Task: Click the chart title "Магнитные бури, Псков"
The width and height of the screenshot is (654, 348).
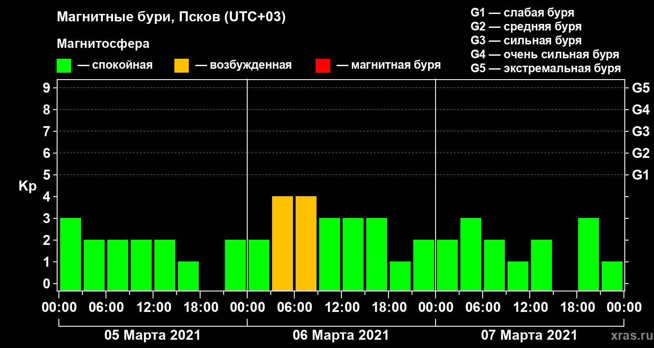Action: tap(171, 17)
